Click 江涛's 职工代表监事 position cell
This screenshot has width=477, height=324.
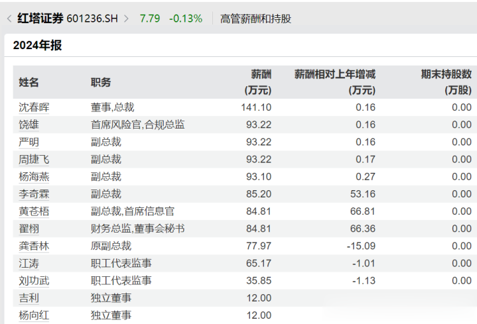click(x=121, y=263)
